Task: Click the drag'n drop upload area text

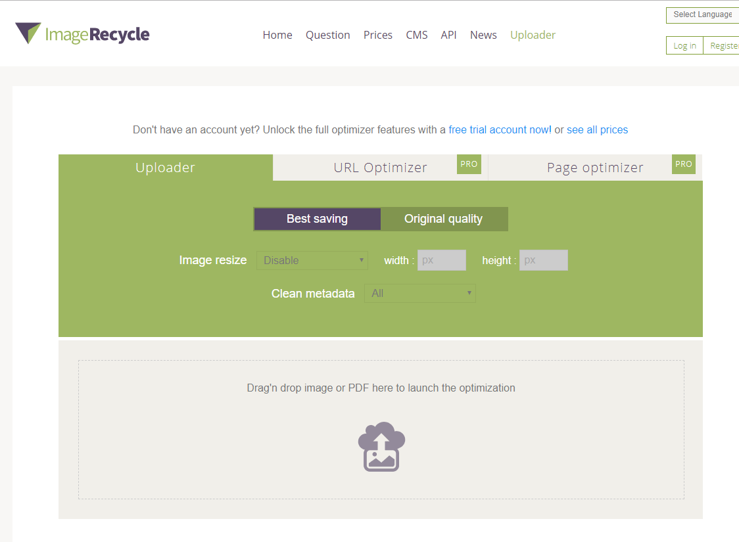Action: [x=381, y=388]
